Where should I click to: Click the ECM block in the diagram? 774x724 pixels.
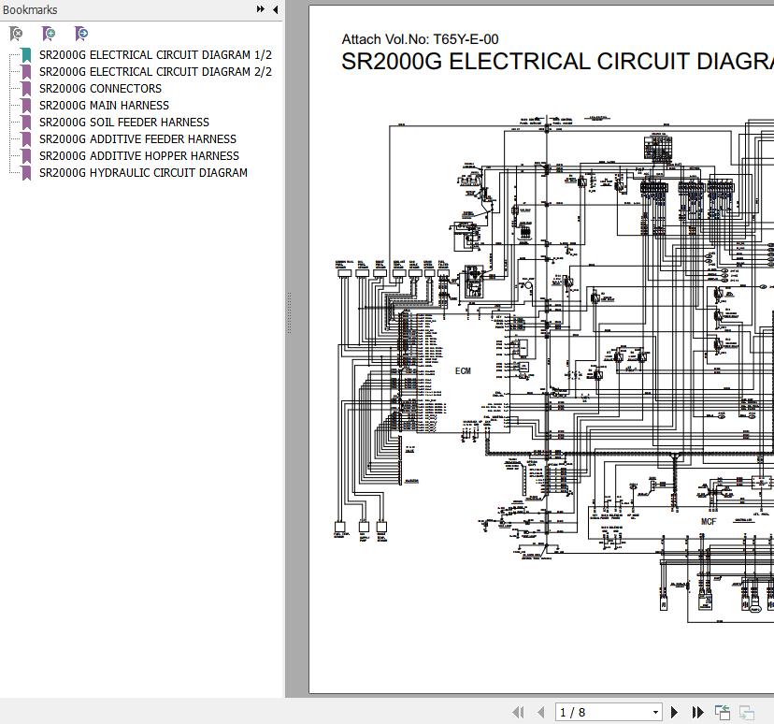(x=463, y=371)
